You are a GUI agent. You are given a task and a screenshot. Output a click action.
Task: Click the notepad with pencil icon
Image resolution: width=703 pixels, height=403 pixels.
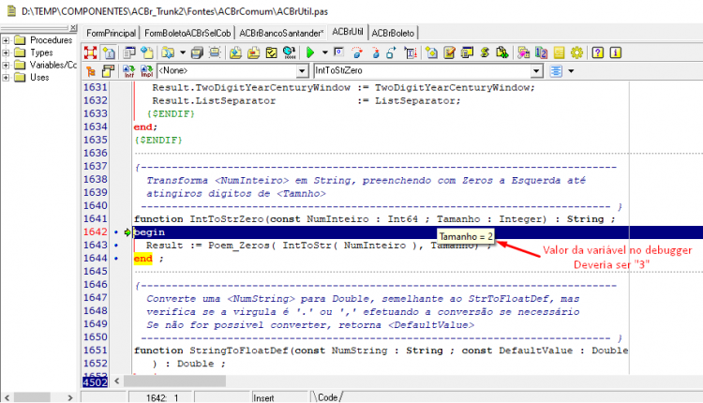449,52
